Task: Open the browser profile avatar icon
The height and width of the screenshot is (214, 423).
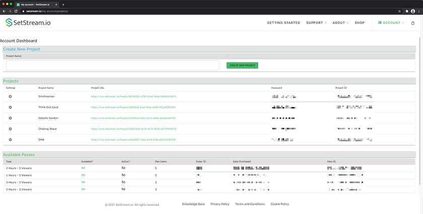Action: tap(413, 11)
